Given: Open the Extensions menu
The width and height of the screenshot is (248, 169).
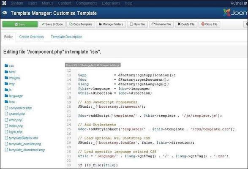Looking at the screenshot, I should (111, 3).
